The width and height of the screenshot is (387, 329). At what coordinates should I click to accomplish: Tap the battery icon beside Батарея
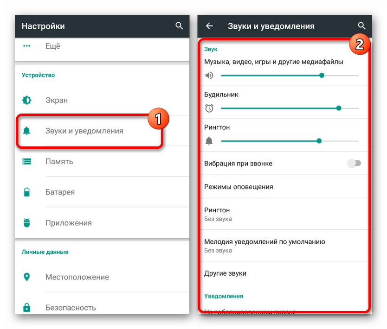point(26,192)
